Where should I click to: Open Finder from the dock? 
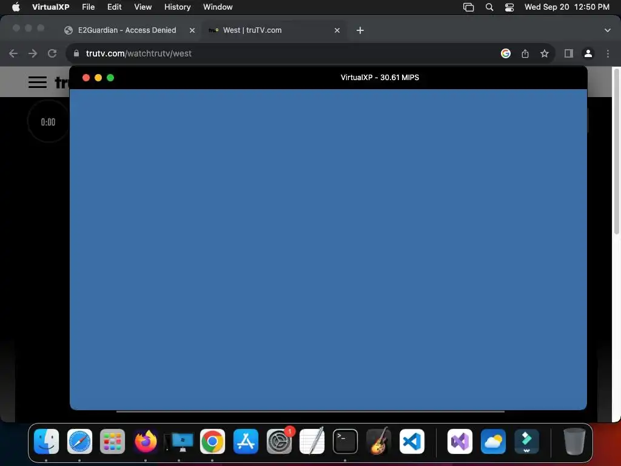click(x=46, y=441)
